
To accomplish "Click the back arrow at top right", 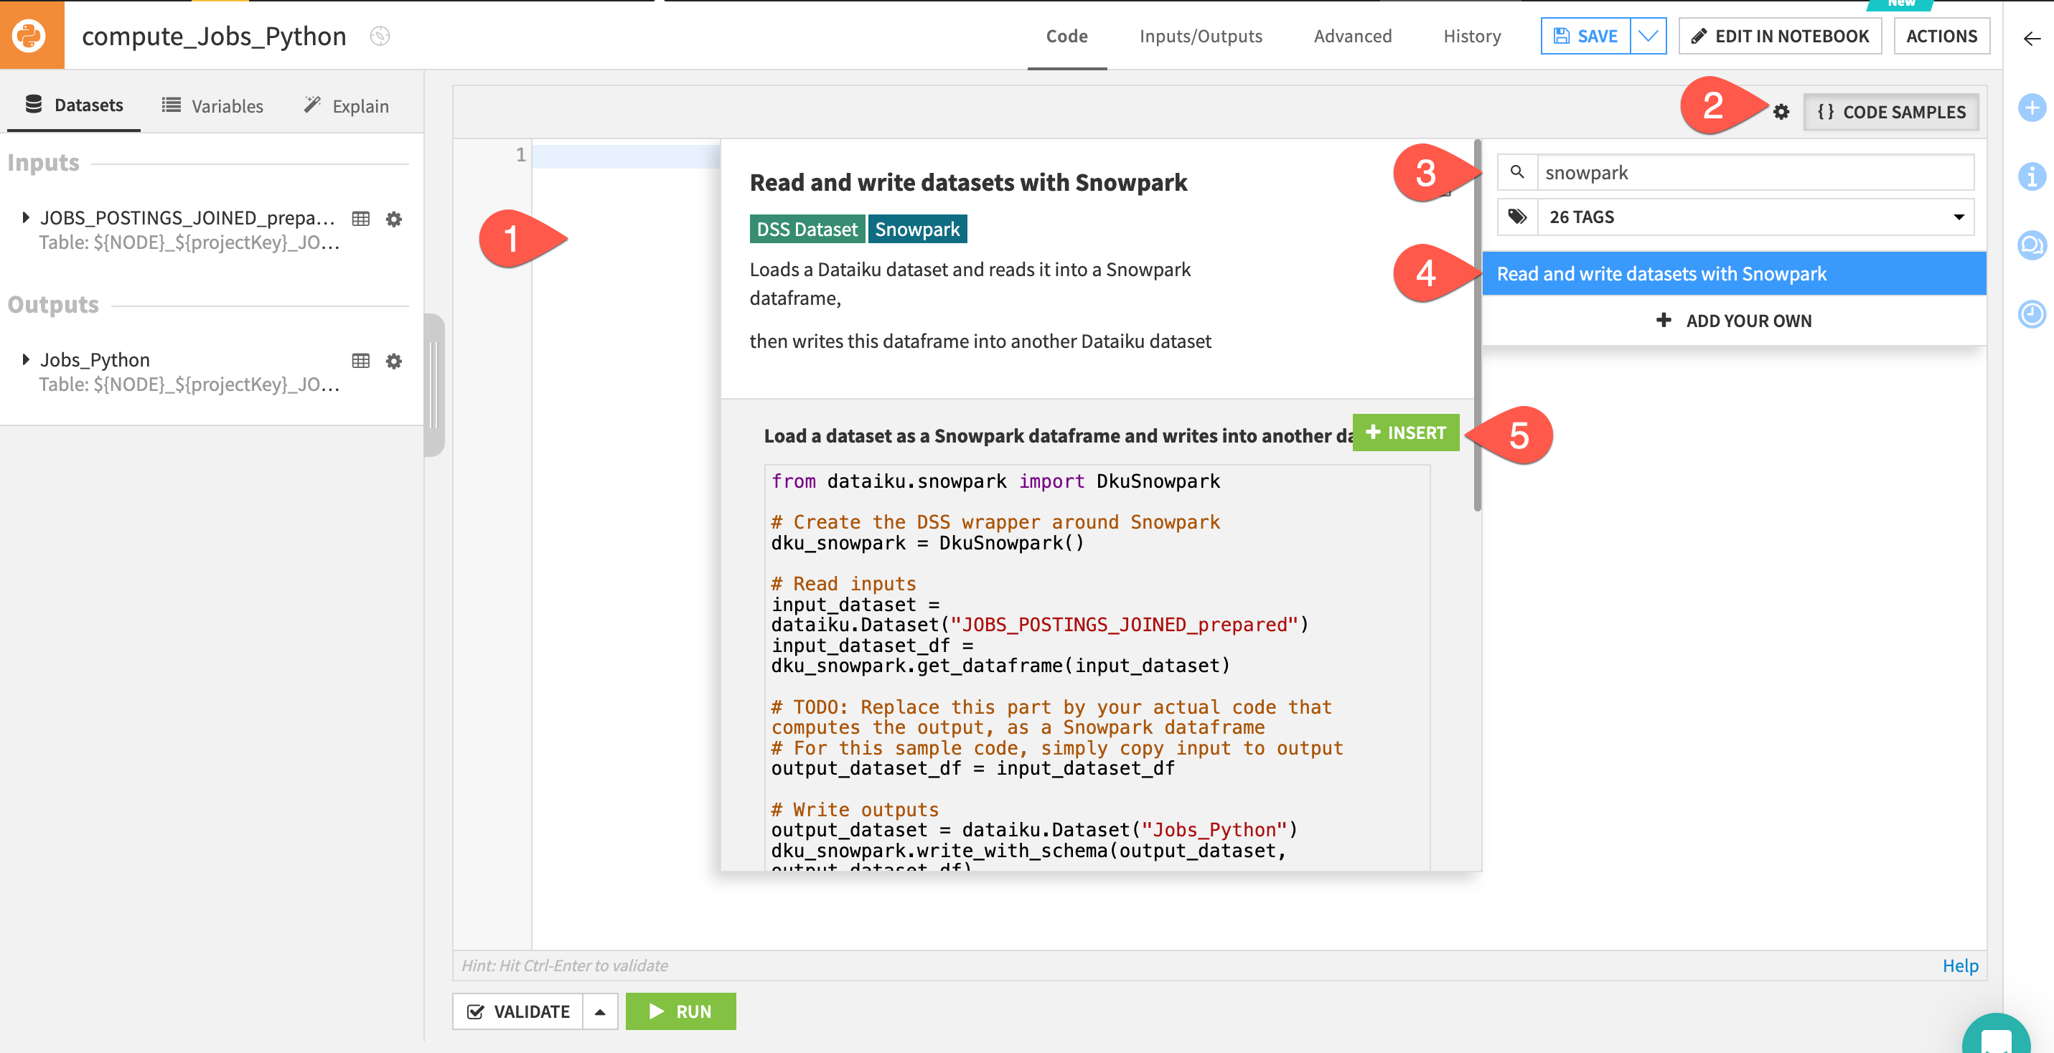I will click(2031, 37).
